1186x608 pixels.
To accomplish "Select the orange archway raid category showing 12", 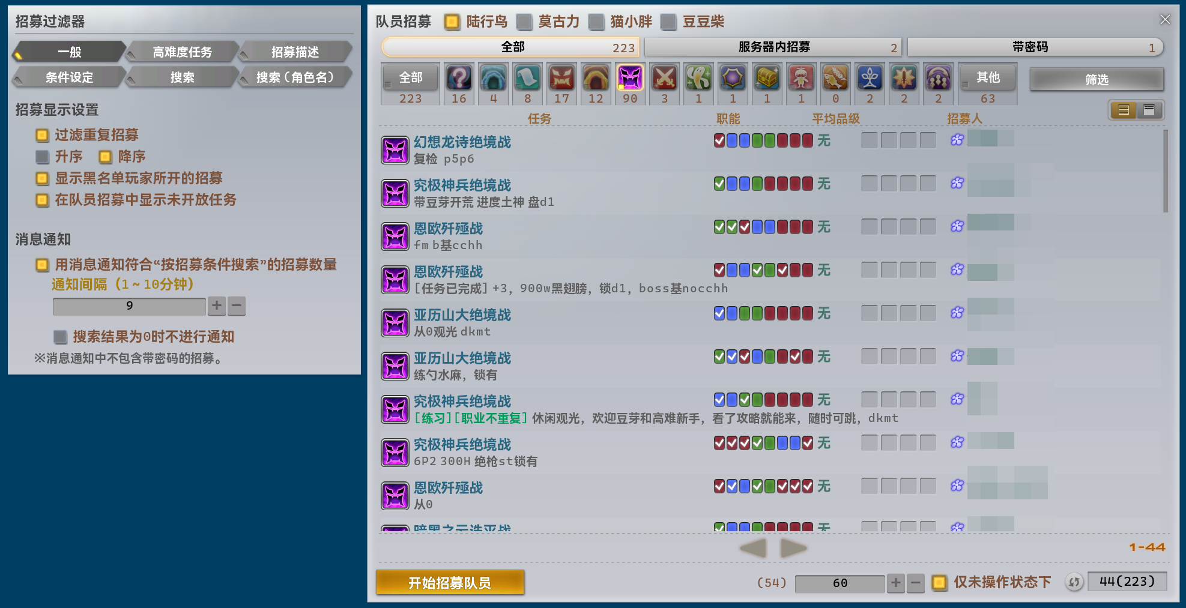I will 596,78.
